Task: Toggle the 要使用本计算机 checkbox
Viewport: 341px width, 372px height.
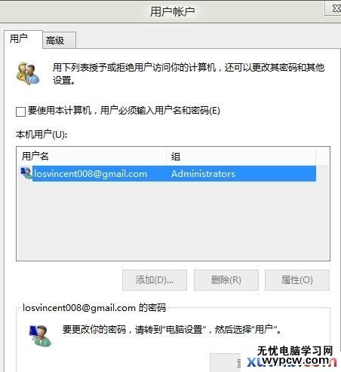Action: [x=20, y=111]
